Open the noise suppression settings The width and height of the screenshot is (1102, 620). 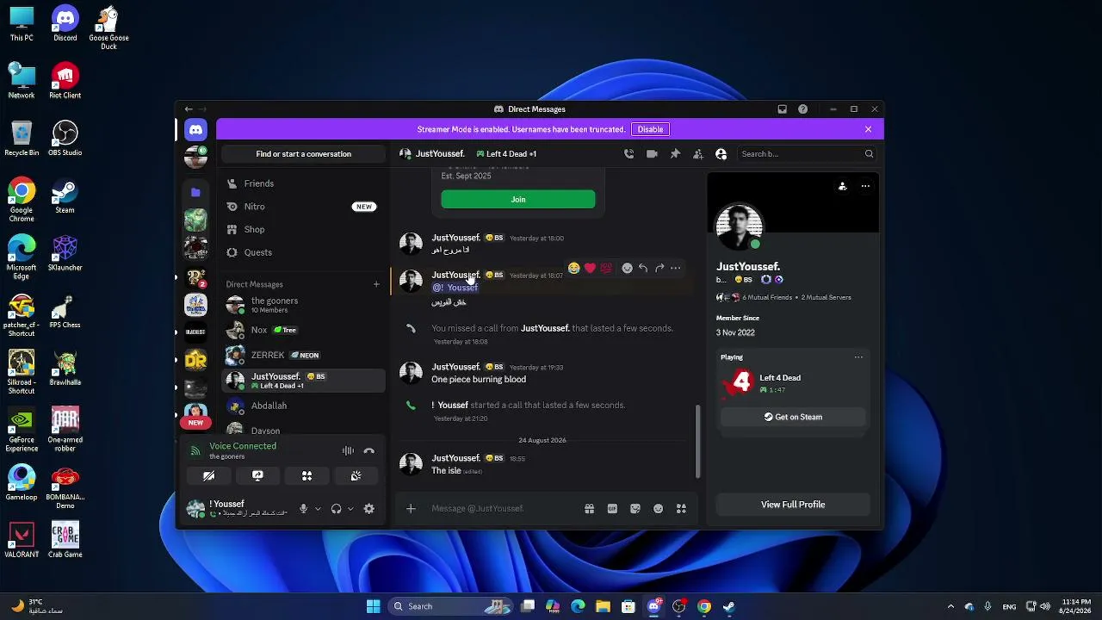click(x=348, y=450)
